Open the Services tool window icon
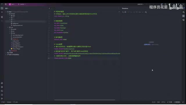The width and height of the screenshot is (186, 105). point(2,87)
